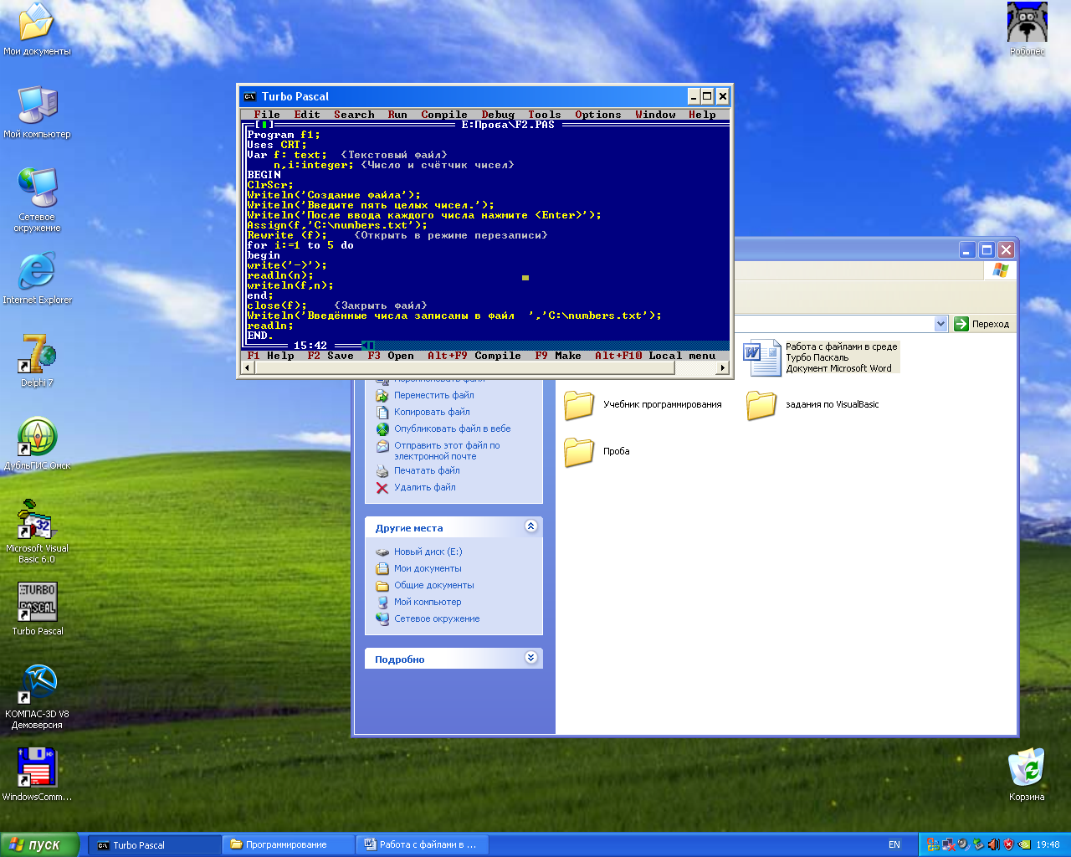This screenshot has height=857, width=1071.
Task: Open the Проба folder in Explorer
Action: [597, 452]
